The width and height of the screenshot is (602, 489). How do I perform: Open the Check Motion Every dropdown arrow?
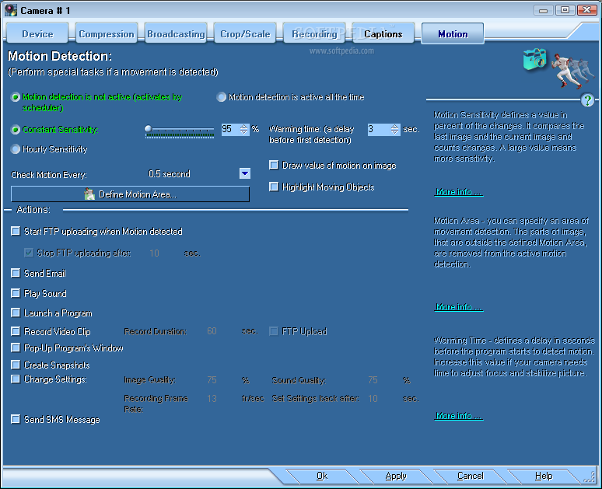click(x=244, y=173)
